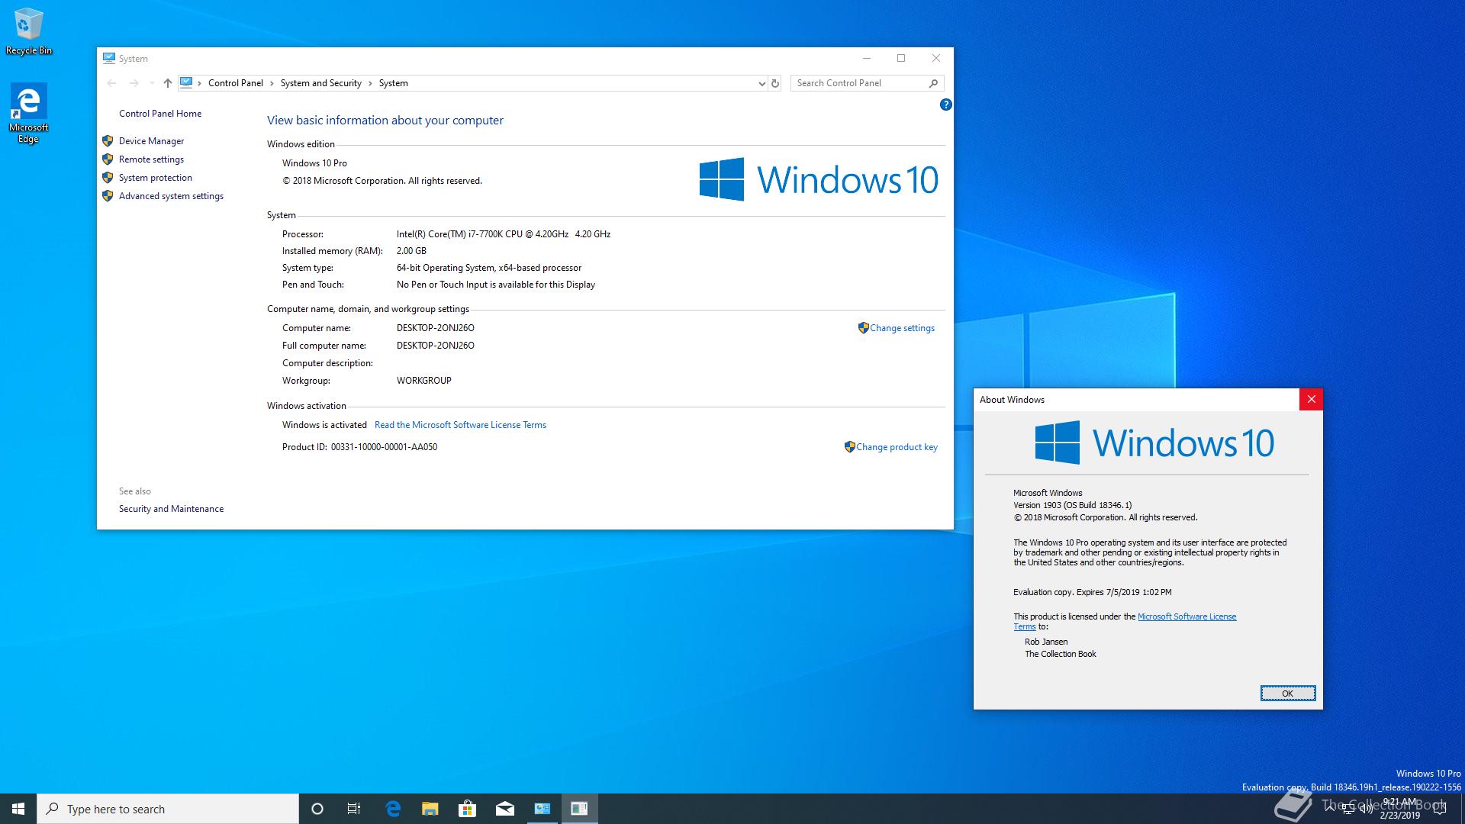Click shield icon beside System protection
The height and width of the screenshot is (824, 1465).
[108, 178]
